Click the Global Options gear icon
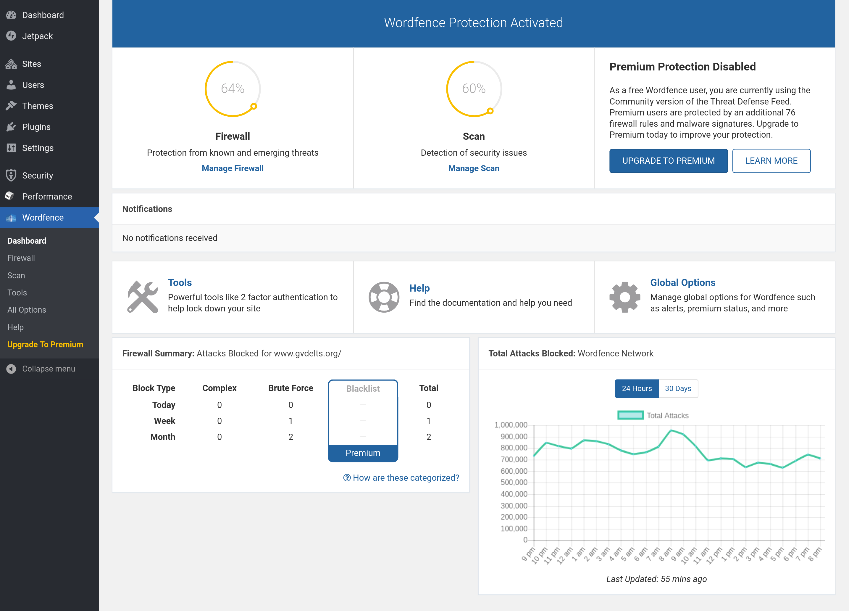 click(x=624, y=297)
